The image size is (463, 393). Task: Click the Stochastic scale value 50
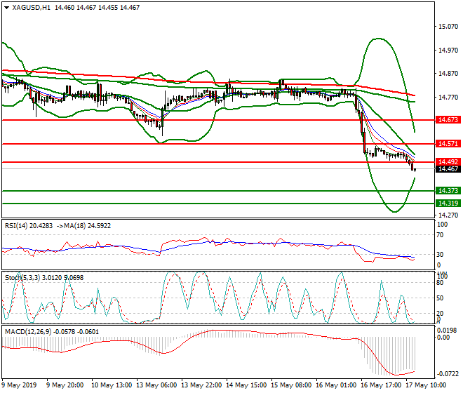[x=440, y=298]
